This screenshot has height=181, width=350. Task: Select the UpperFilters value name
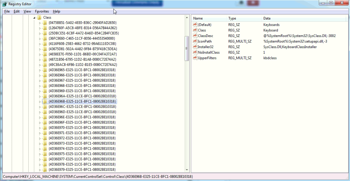(207, 58)
